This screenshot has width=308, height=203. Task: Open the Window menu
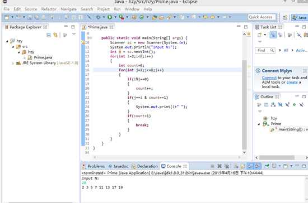tap(132, 9)
